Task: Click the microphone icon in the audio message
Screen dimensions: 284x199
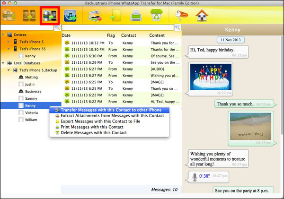Action: pyautogui.click(x=195, y=177)
